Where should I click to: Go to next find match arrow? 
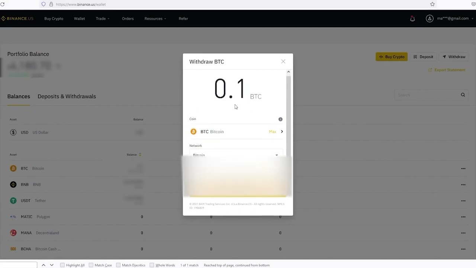click(x=52, y=265)
